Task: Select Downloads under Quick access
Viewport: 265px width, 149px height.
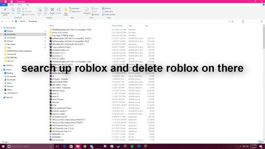Action: click(x=11, y=34)
